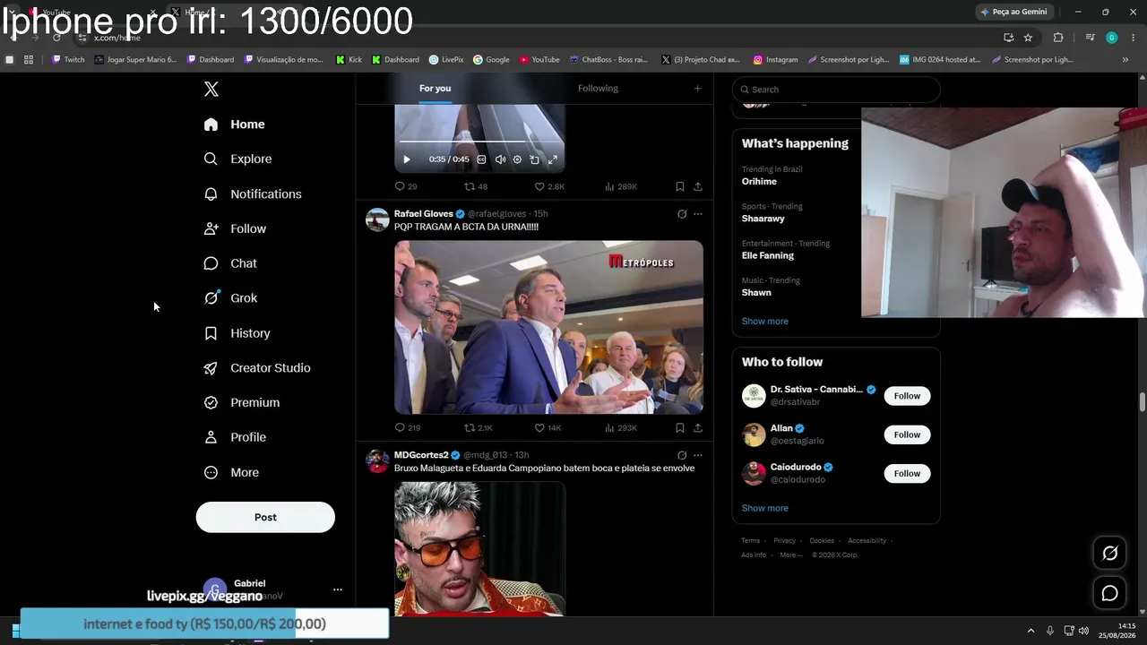
Task: Follow Allan @oestagiario
Action: coord(907,434)
